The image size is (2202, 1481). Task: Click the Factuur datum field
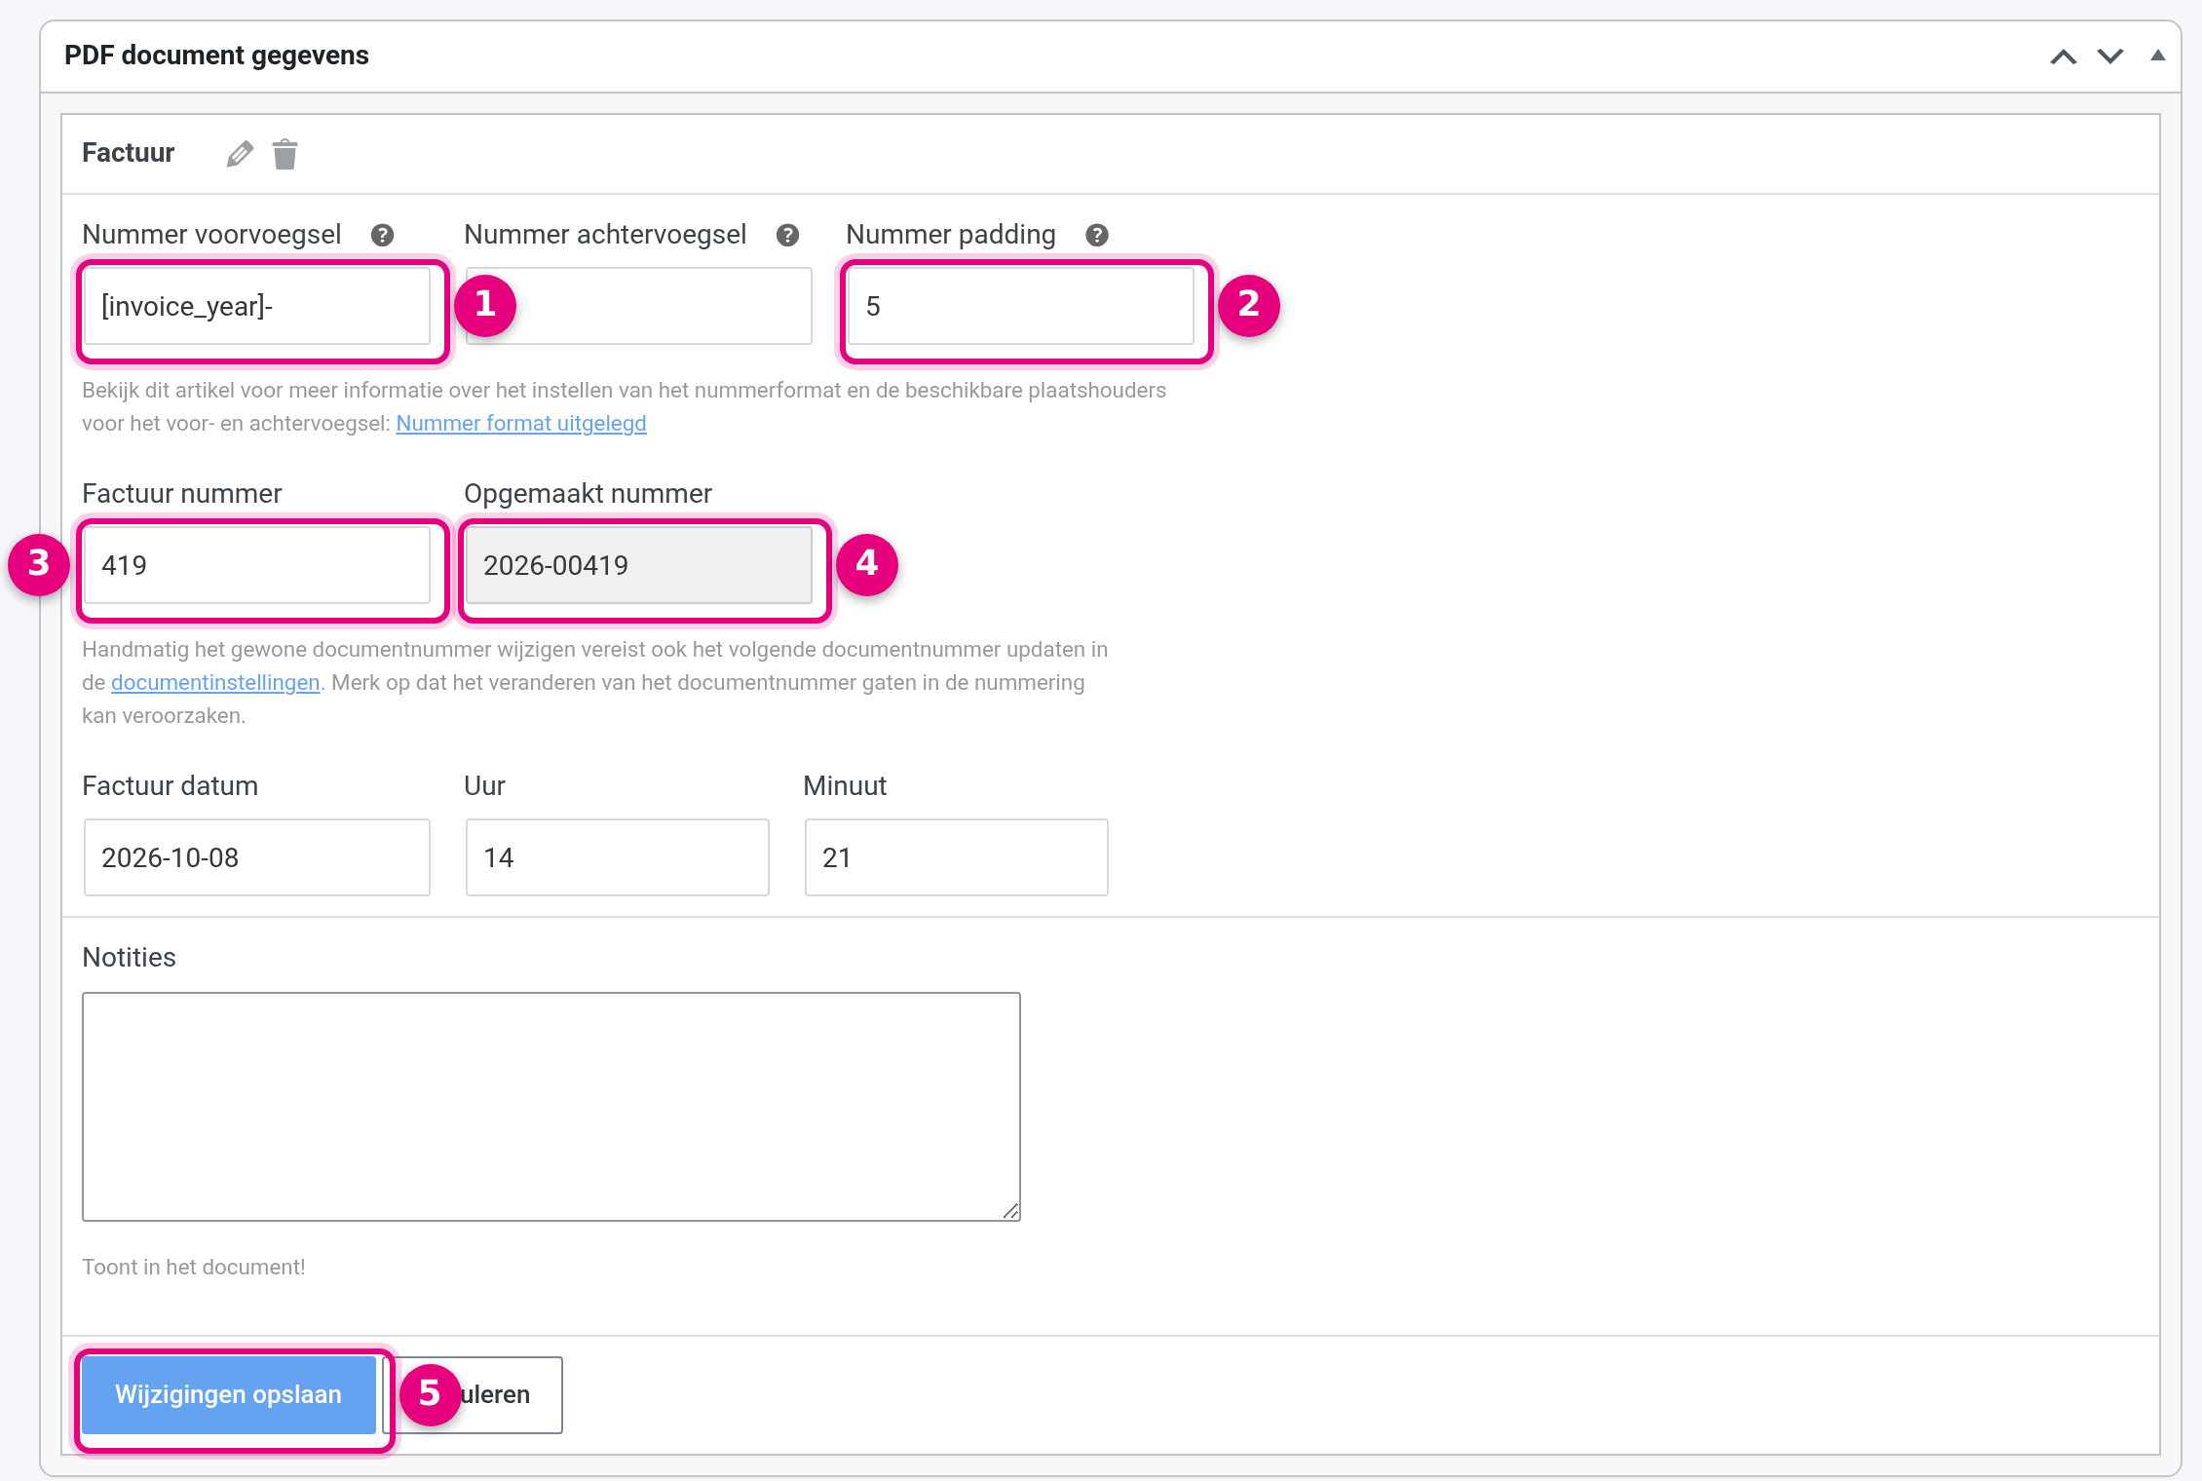(x=257, y=857)
